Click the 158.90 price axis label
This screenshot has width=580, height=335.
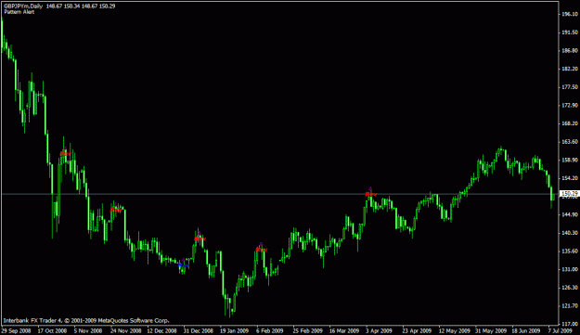pyautogui.click(x=570, y=161)
